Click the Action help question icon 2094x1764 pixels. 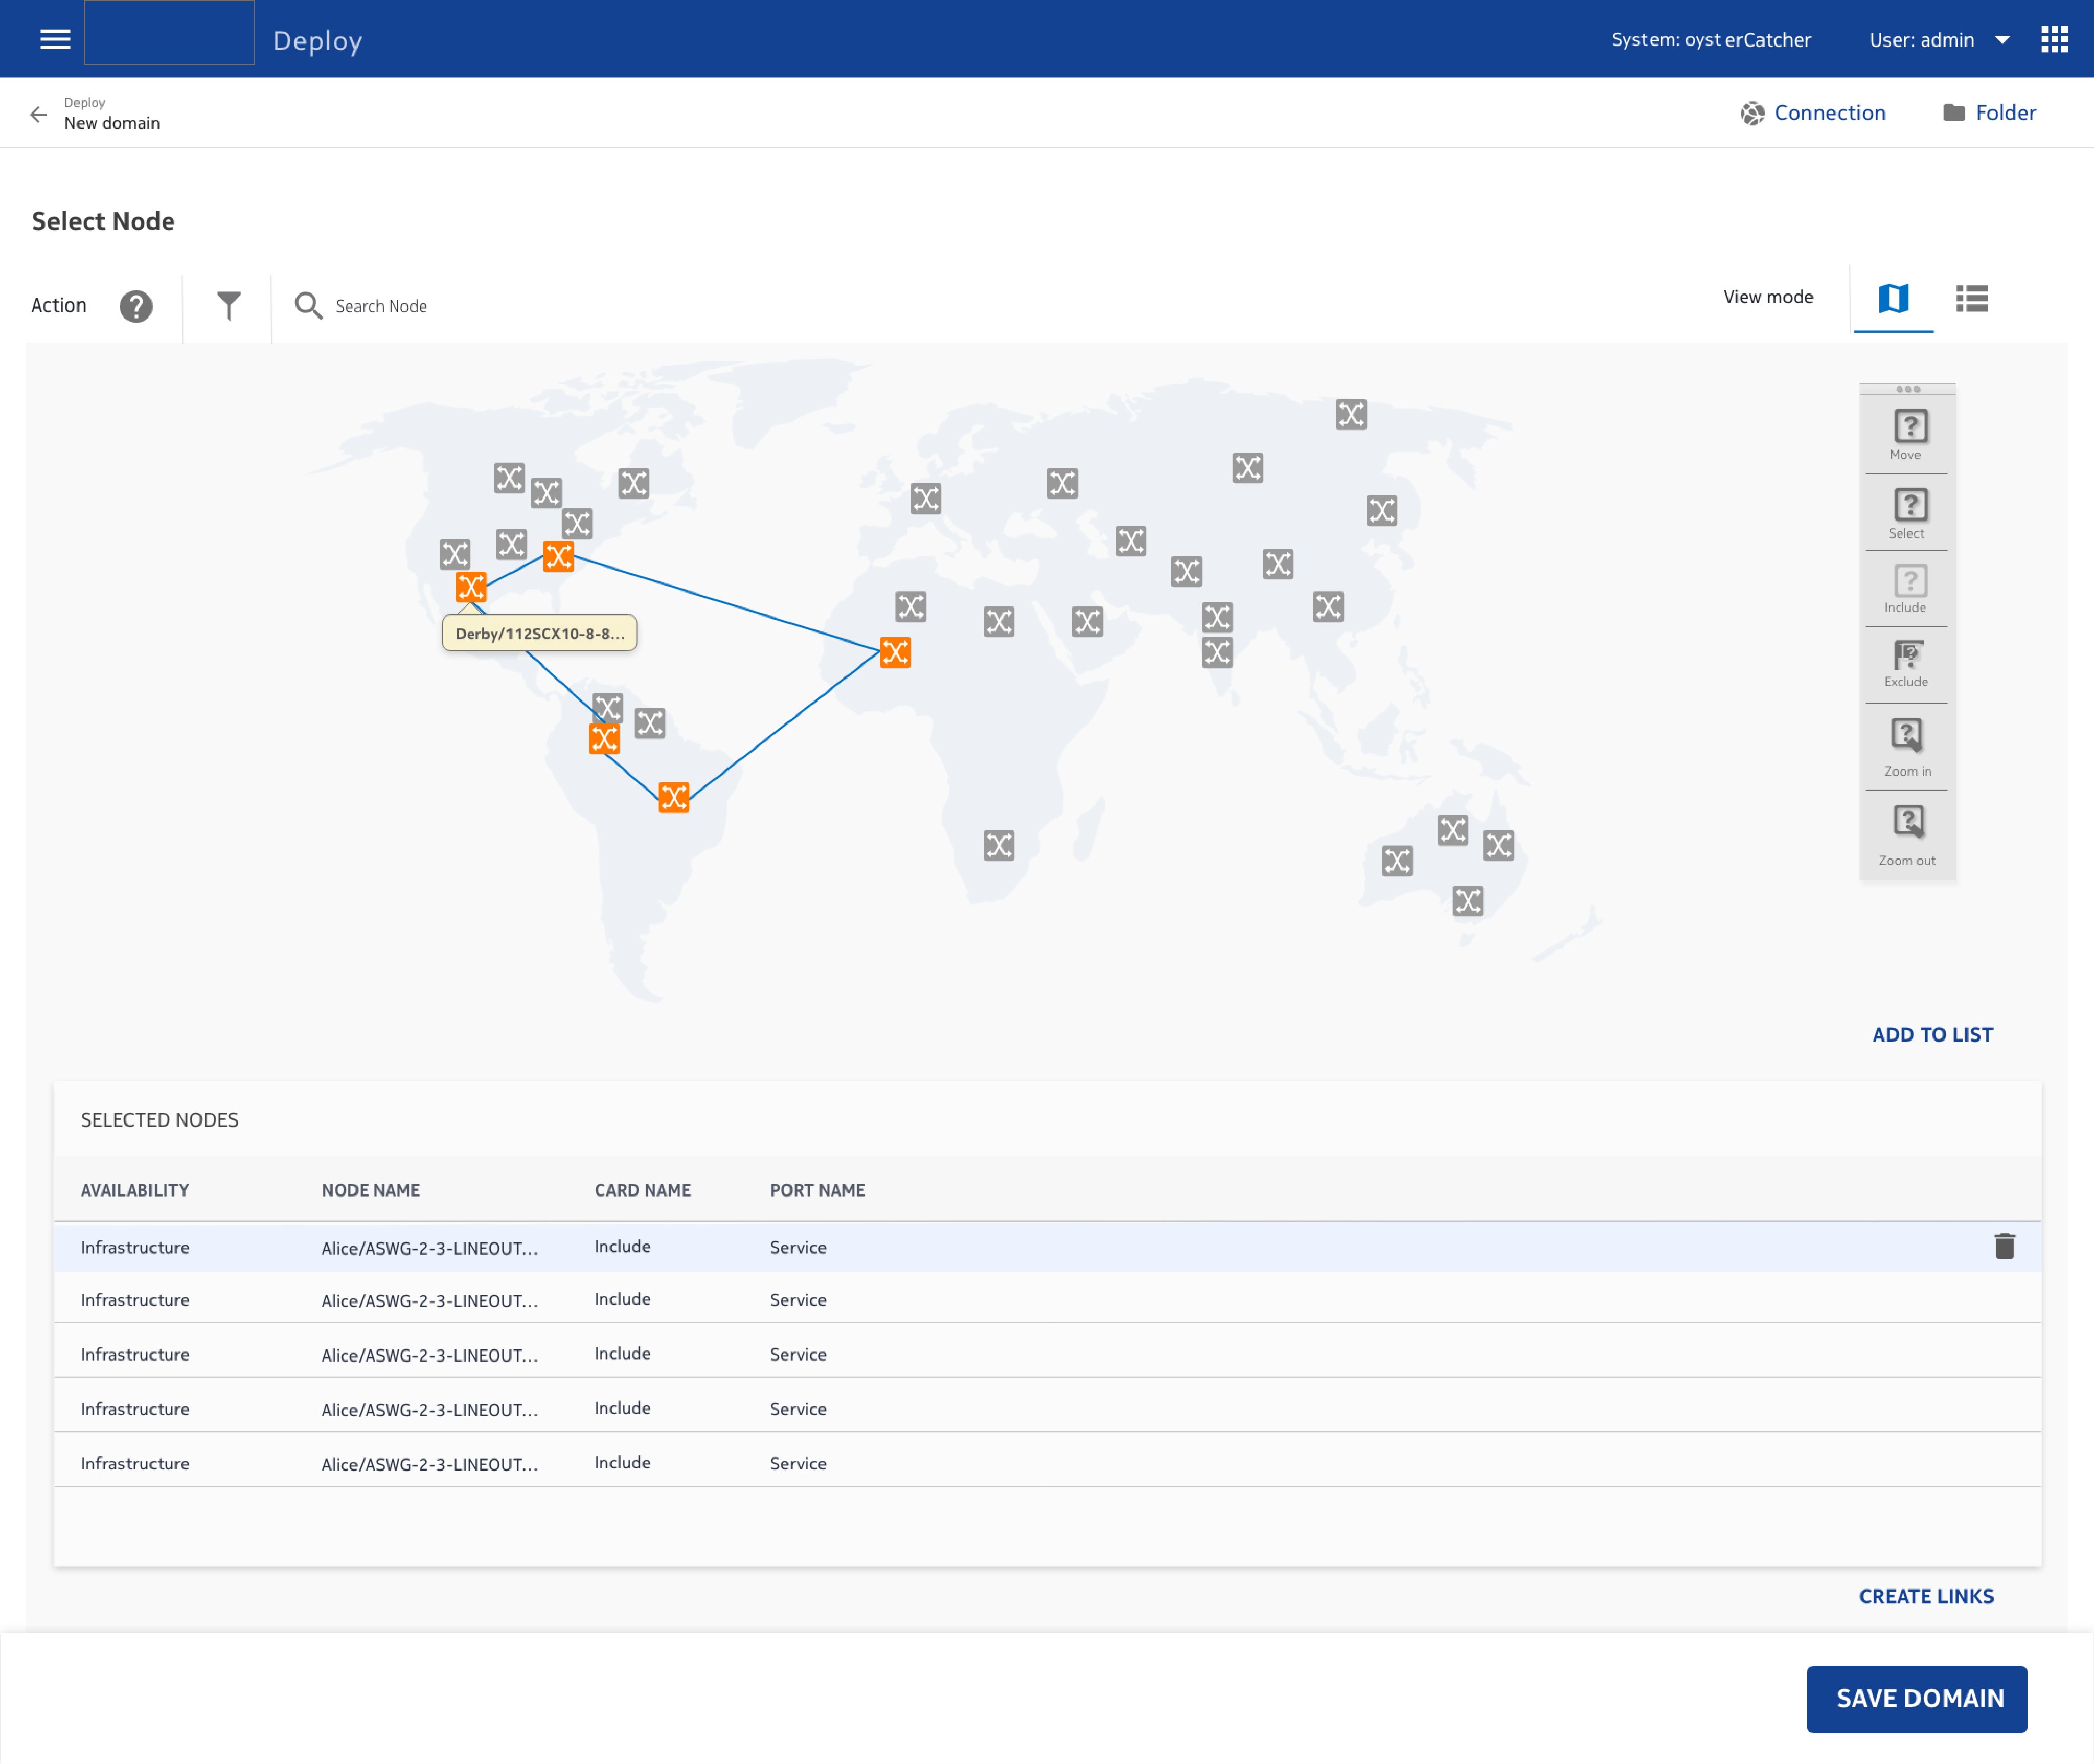(136, 306)
